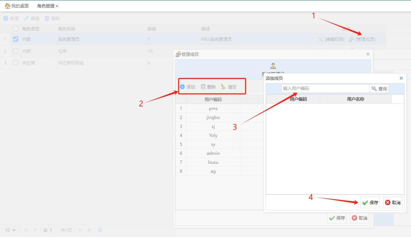Click 保存 in the 添加成员 dialog

pos(370,202)
